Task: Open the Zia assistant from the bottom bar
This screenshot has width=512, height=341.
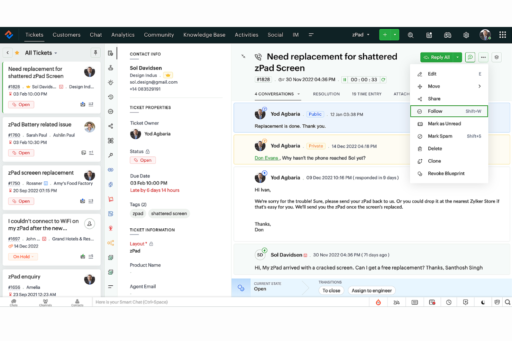Action: tap(396, 302)
